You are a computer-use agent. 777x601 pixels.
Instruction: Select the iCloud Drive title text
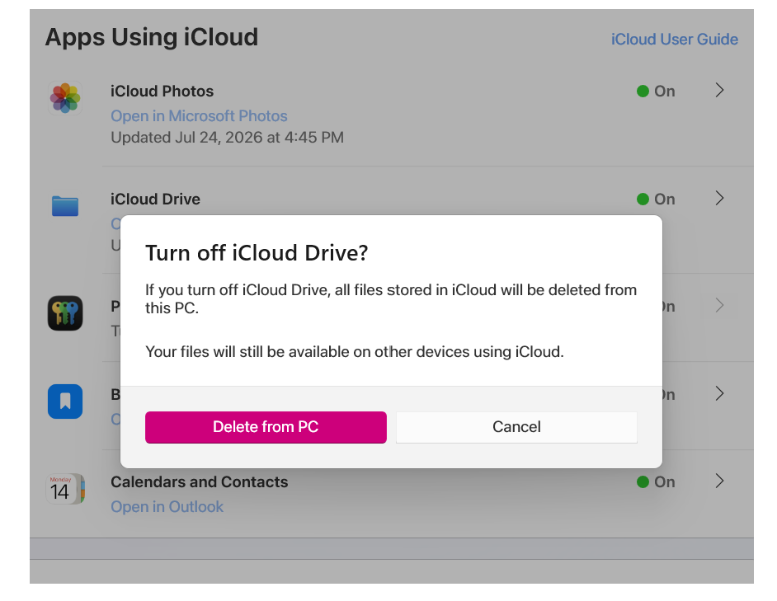155,200
